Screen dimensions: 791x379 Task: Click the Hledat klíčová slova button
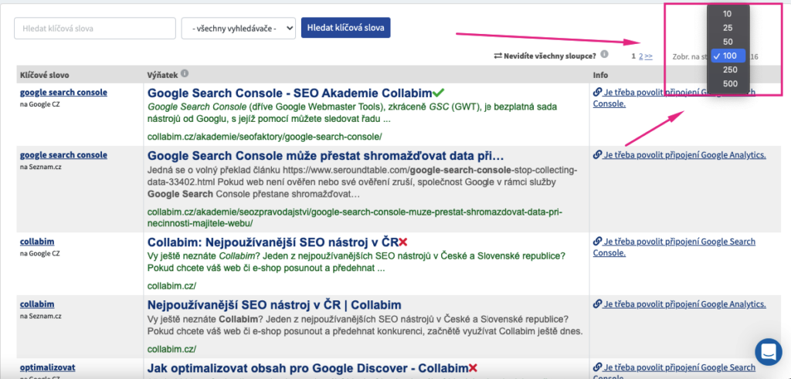click(345, 28)
